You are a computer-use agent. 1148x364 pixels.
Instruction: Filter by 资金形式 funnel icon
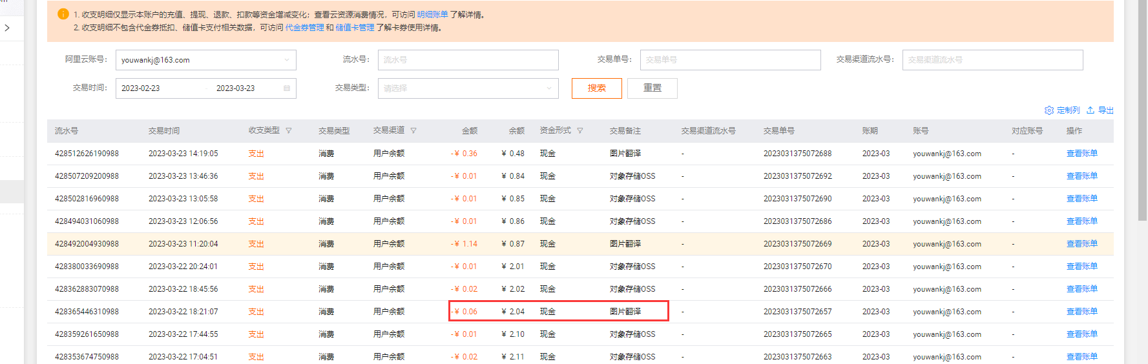point(580,131)
